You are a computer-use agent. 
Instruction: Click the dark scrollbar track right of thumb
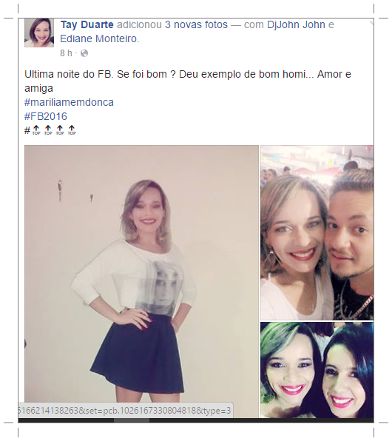[261, 420]
